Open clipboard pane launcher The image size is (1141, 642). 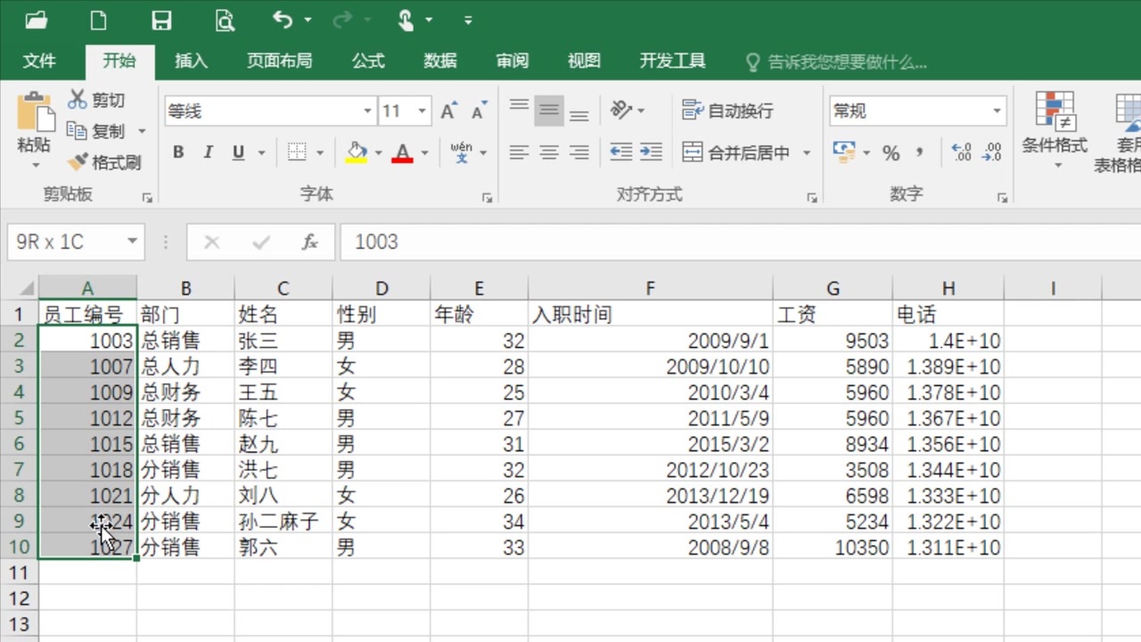pyautogui.click(x=148, y=198)
